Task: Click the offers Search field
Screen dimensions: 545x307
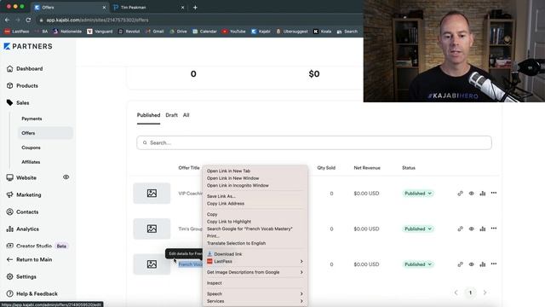Action: point(314,142)
